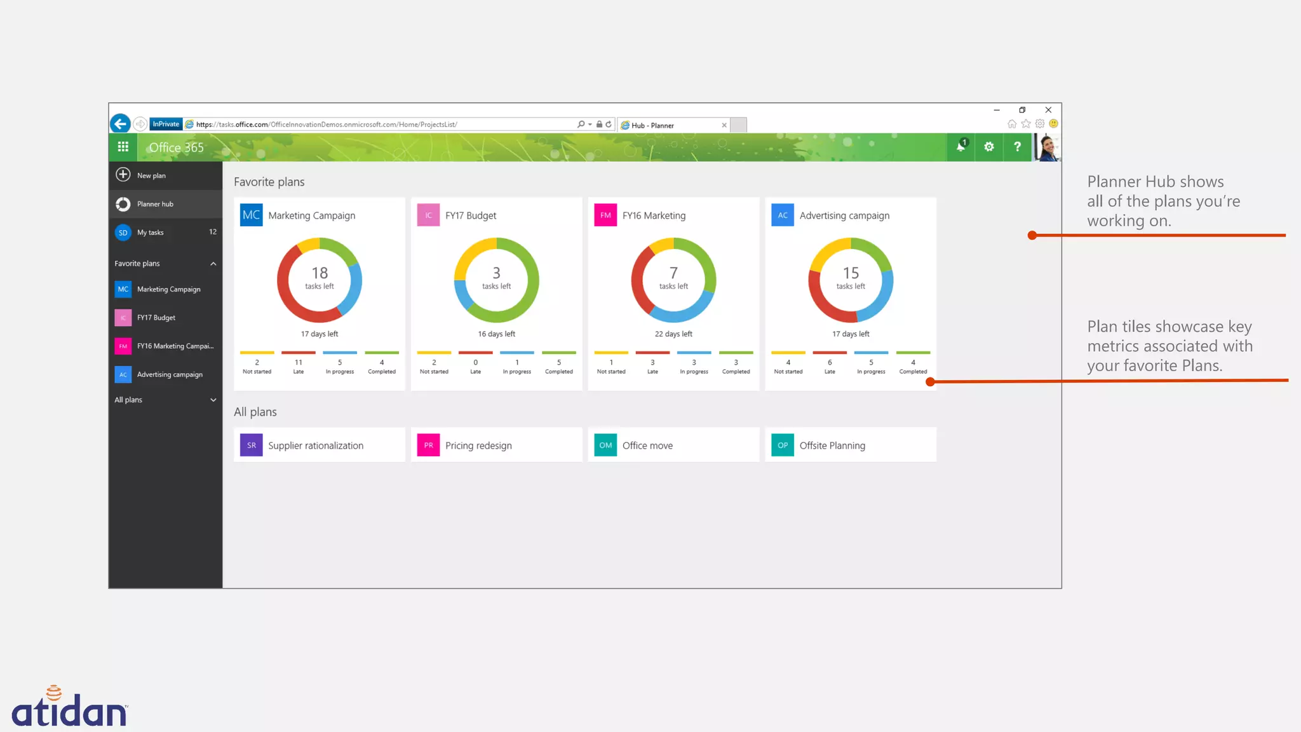The width and height of the screenshot is (1301, 732).
Task: Click the PR plan icon
Action: point(429,445)
